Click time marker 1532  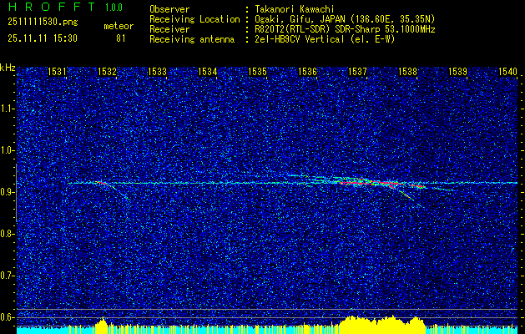(x=107, y=71)
